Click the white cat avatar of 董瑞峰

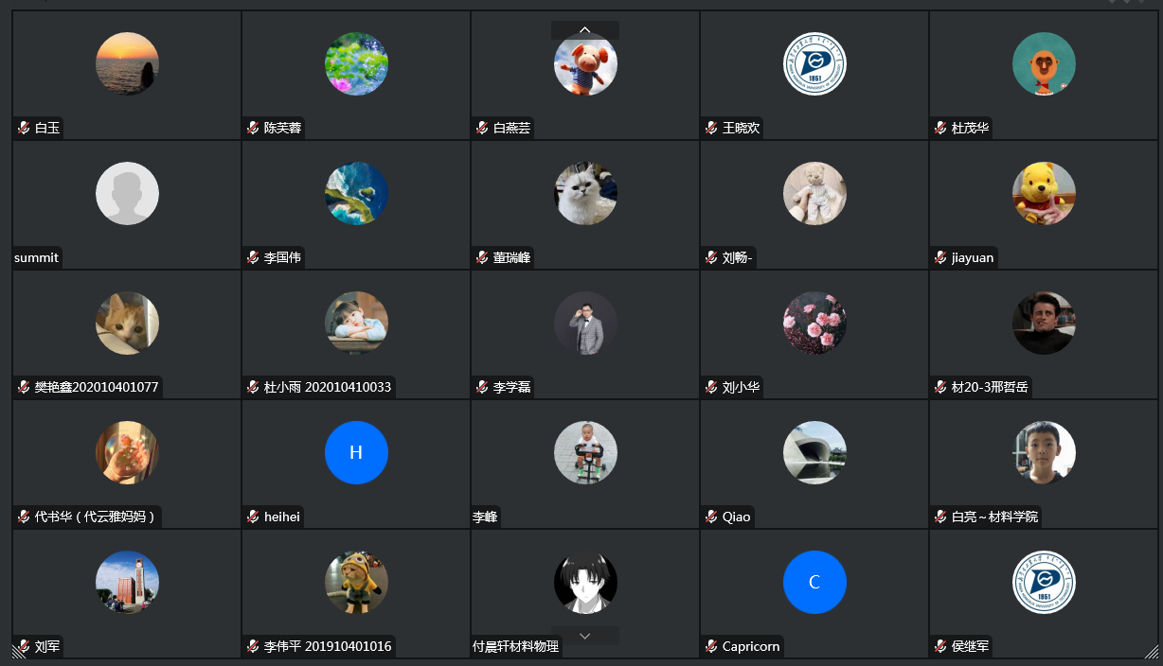click(585, 193)
